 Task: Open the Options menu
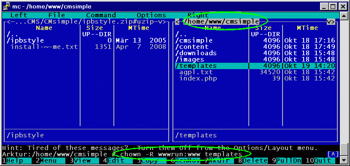151,15
